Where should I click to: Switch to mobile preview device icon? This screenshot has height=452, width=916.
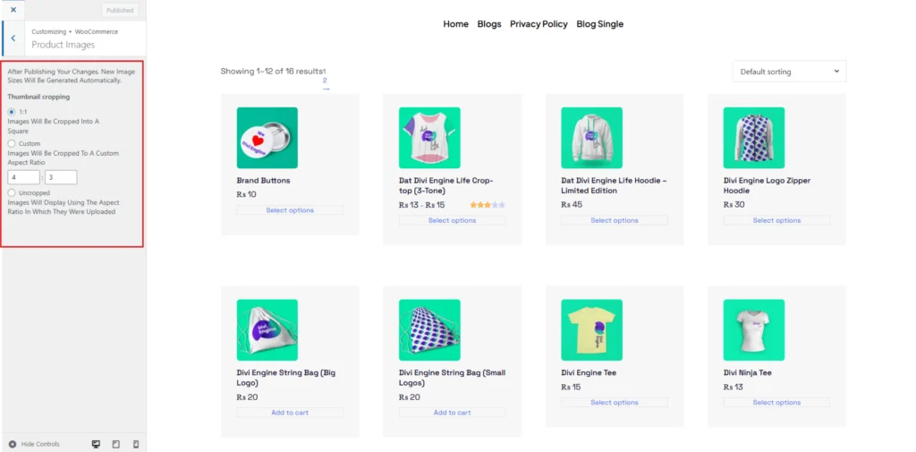tap(136, 445)
